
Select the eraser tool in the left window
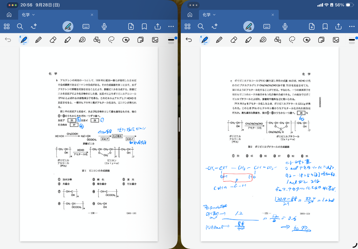pyautogui.click(x=53, y=40)
